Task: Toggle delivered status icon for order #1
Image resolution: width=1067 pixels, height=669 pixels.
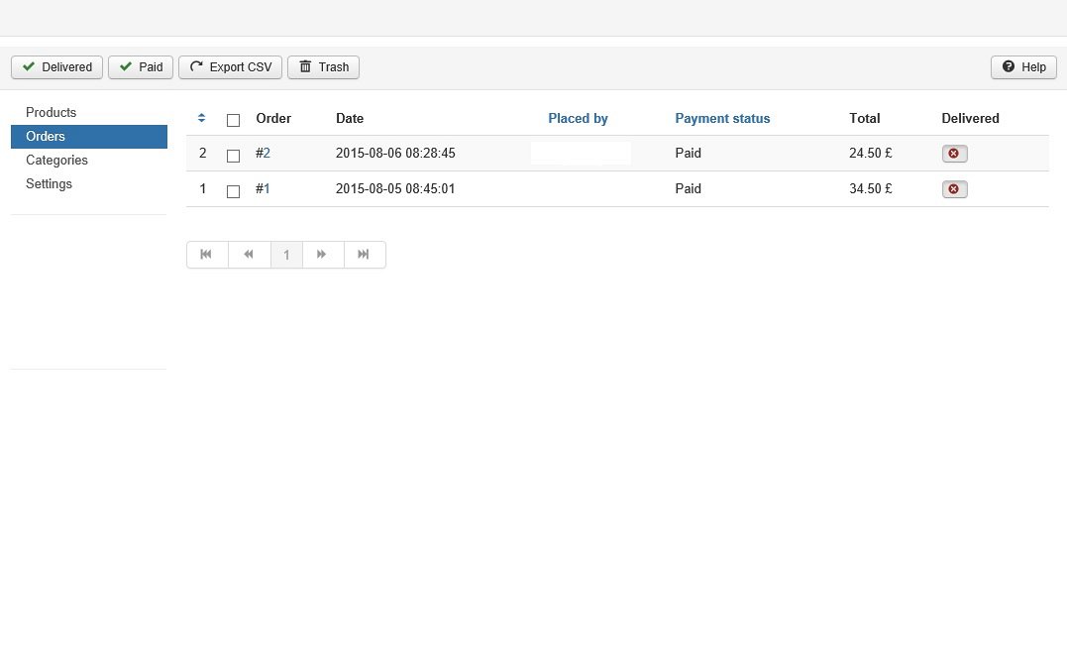Action: pyautogui.click(x=954, y=189)
